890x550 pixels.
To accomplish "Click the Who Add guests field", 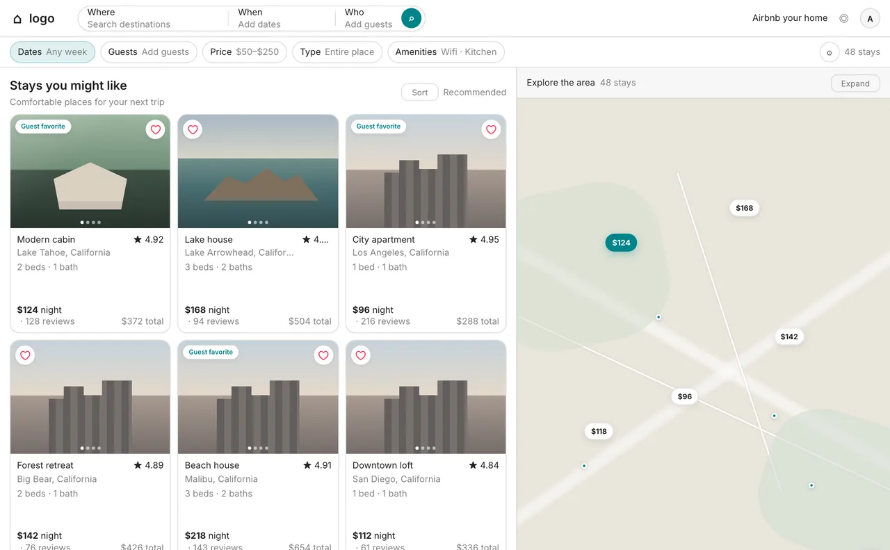I will click(369, 18).
